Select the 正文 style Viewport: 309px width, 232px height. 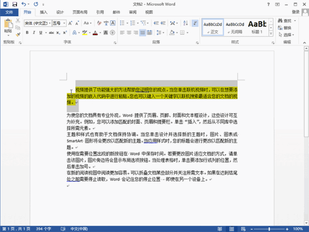[x=213, y=27]
